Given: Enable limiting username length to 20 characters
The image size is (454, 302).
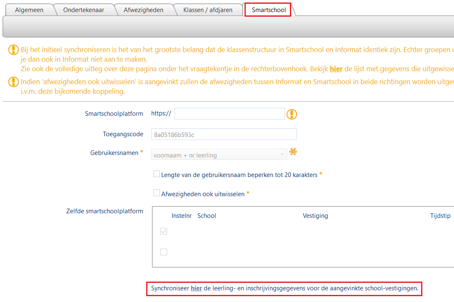Looking at the screenshot, I should [156, 174].
